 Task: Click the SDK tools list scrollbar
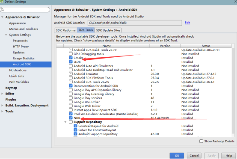[234, 91]
